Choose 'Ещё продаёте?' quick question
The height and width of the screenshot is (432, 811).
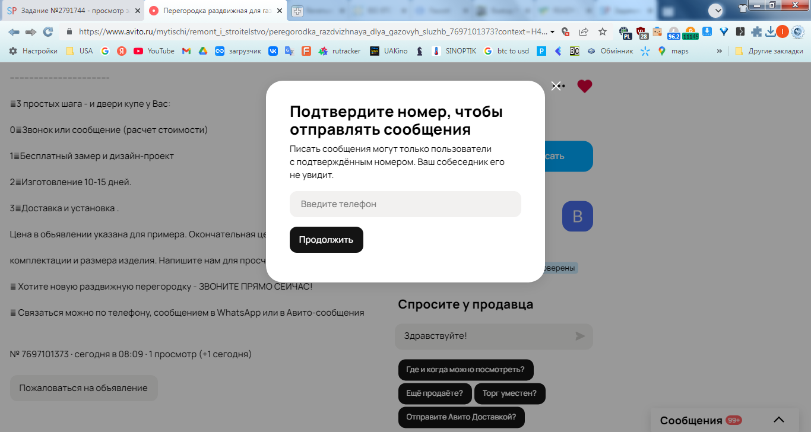(x=435, y=393)
